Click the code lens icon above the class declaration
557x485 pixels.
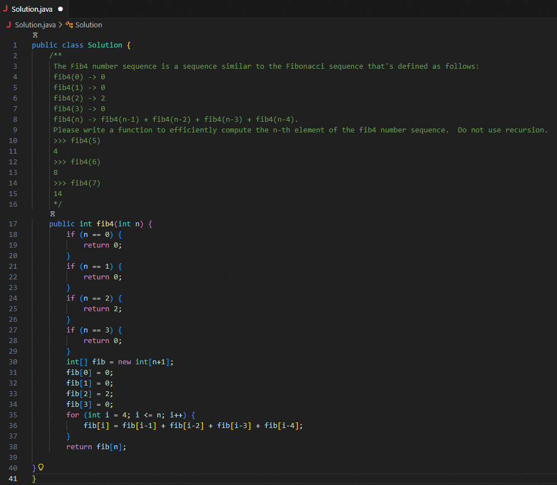[35, 35]
